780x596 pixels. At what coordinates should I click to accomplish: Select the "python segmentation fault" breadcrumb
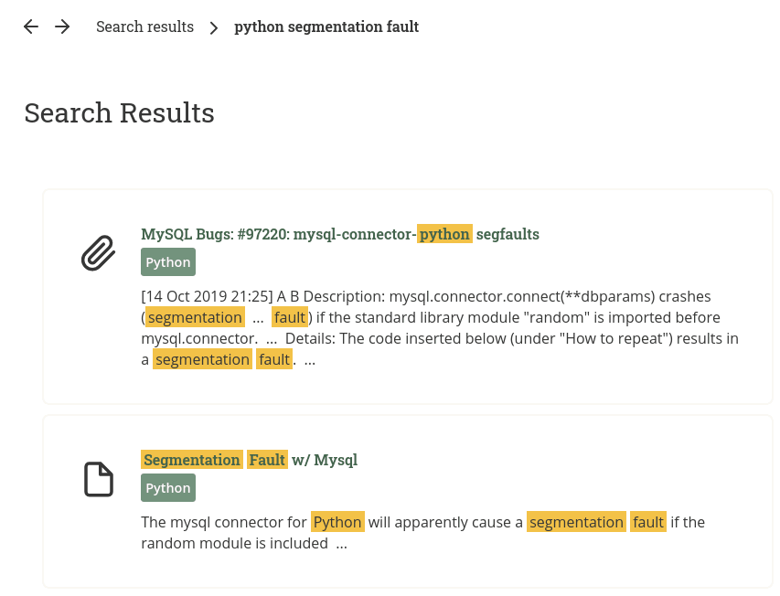(x=326, y=27)
